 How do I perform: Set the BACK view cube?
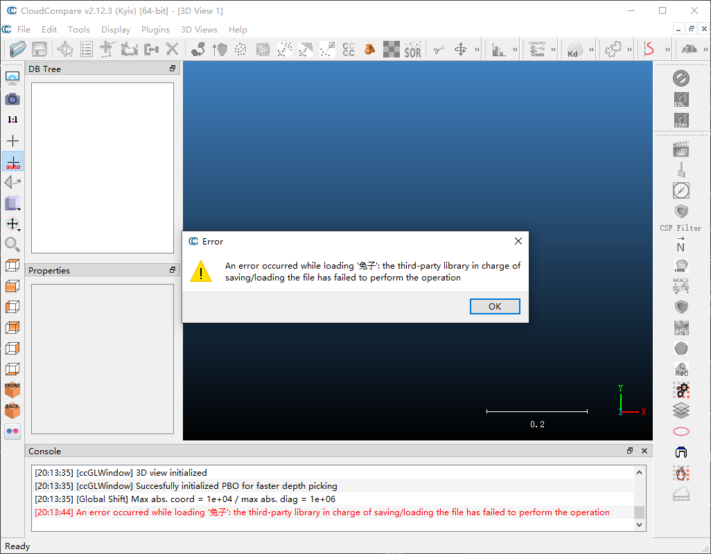(12, 411)
